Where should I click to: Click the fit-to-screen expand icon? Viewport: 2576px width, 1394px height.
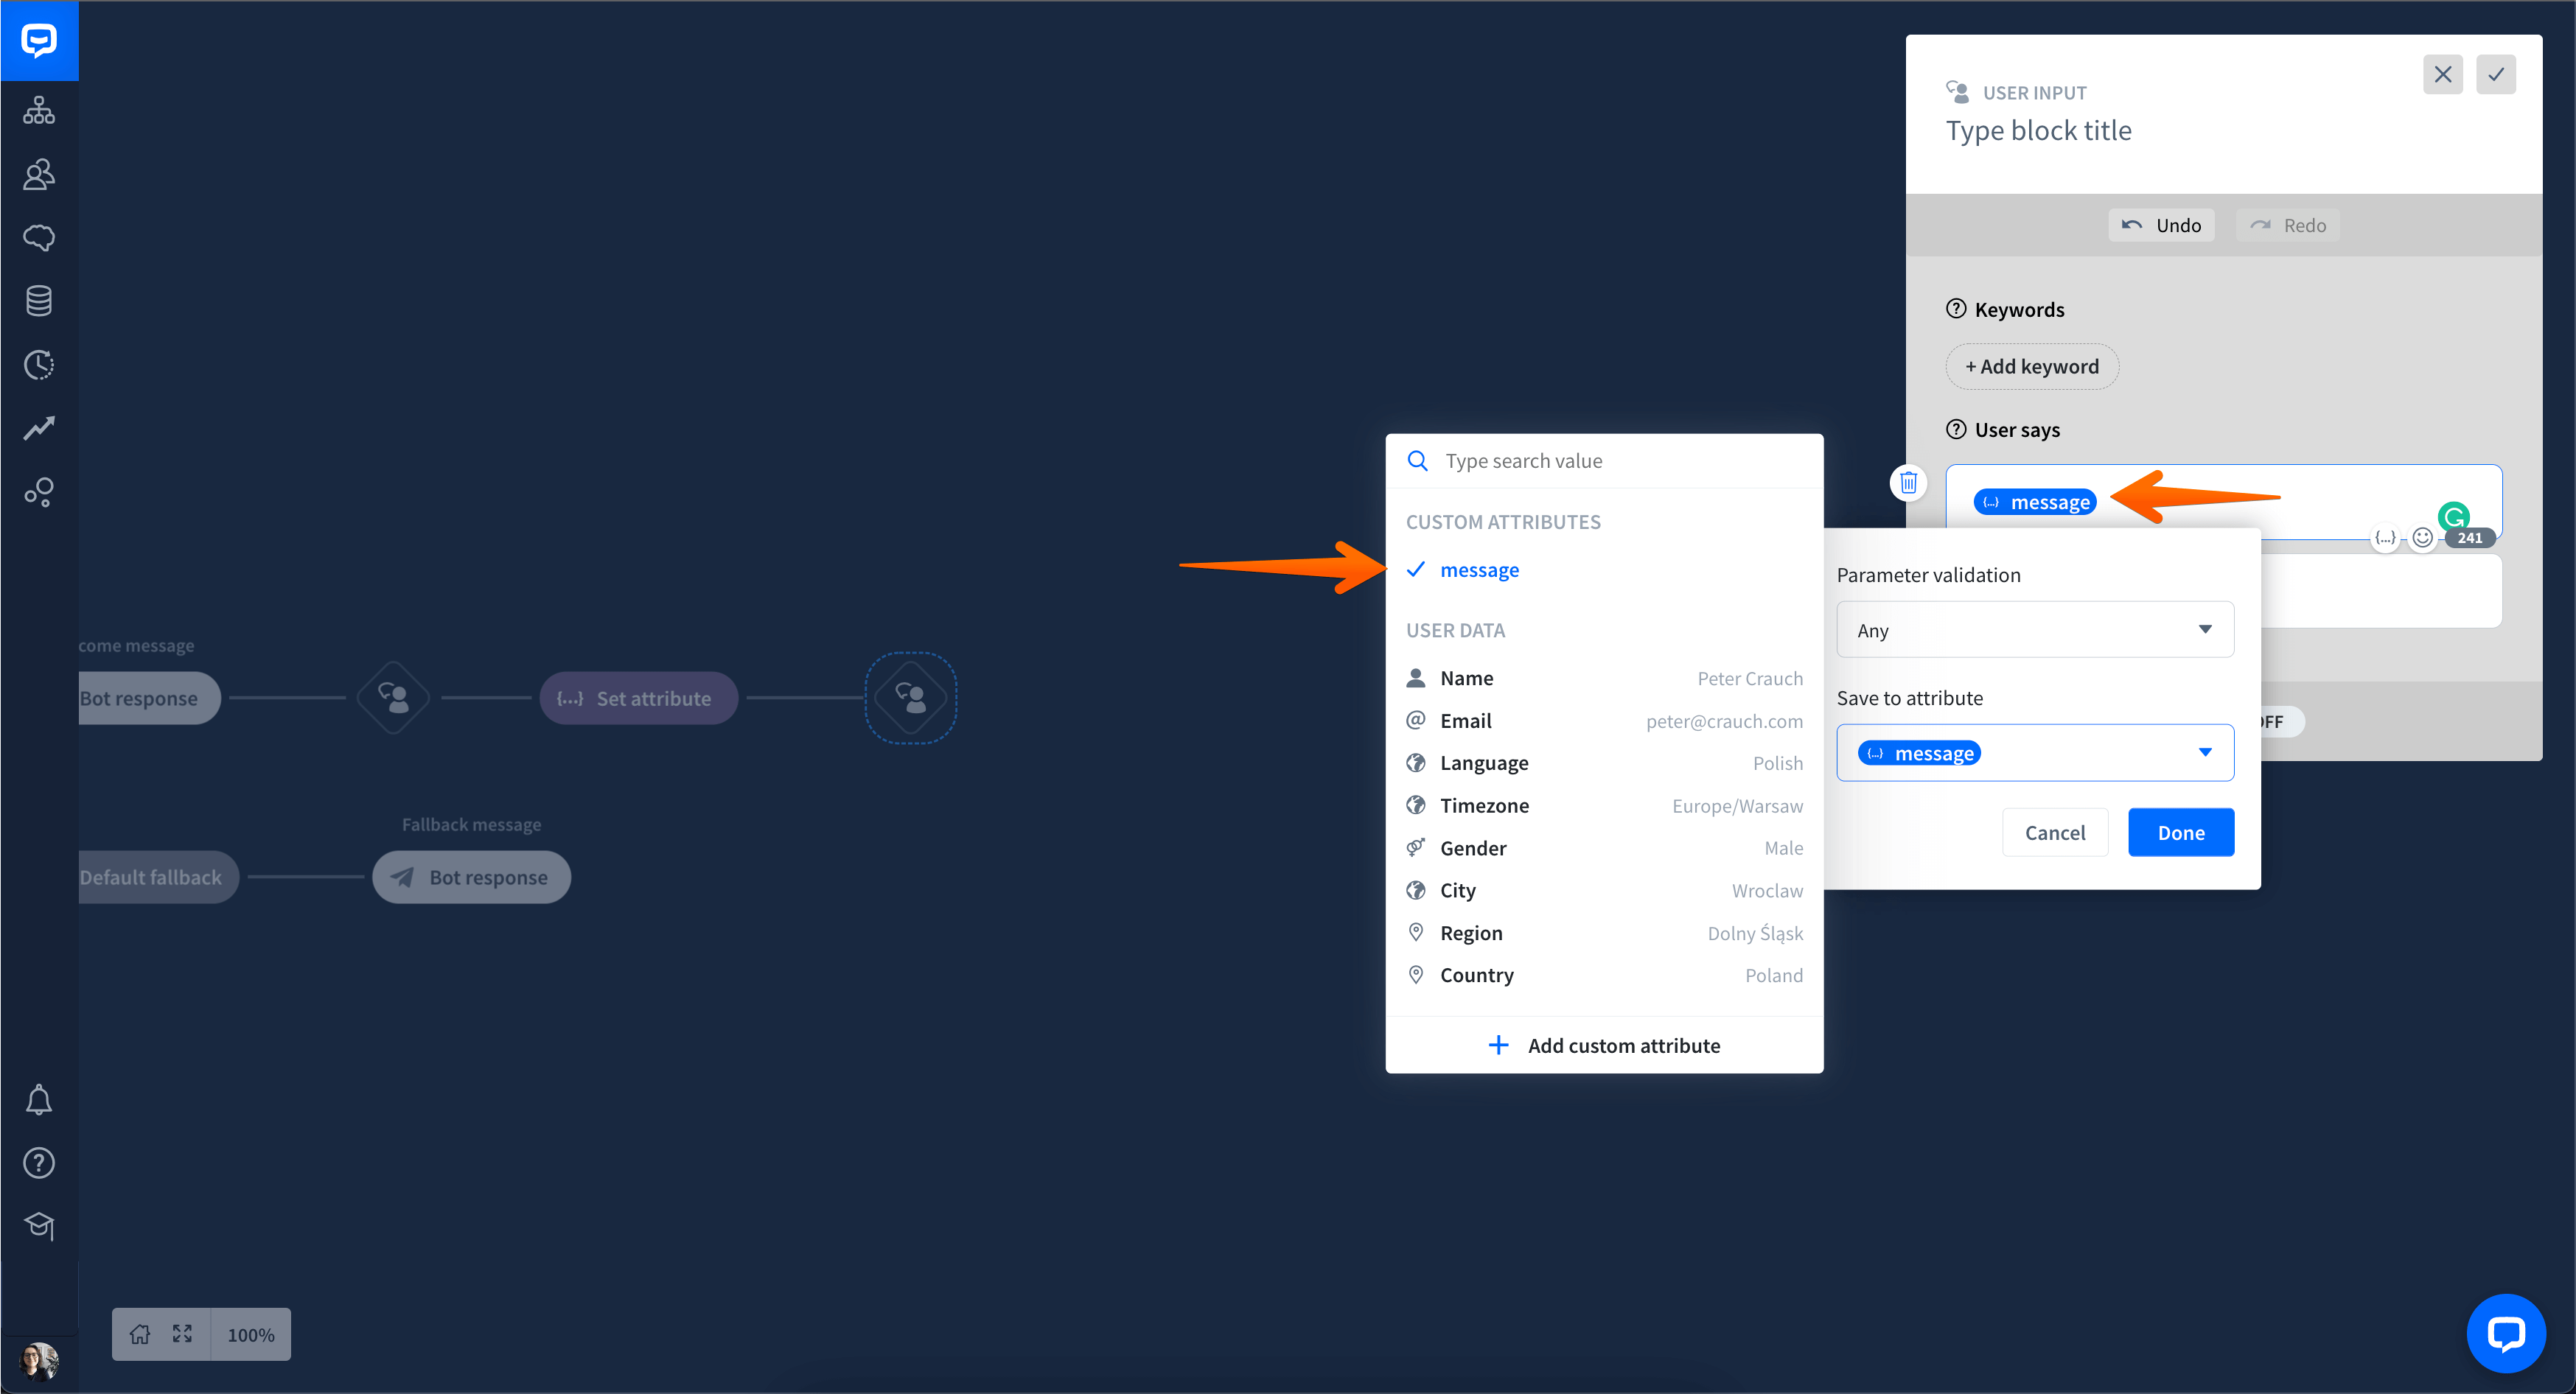182,1334
